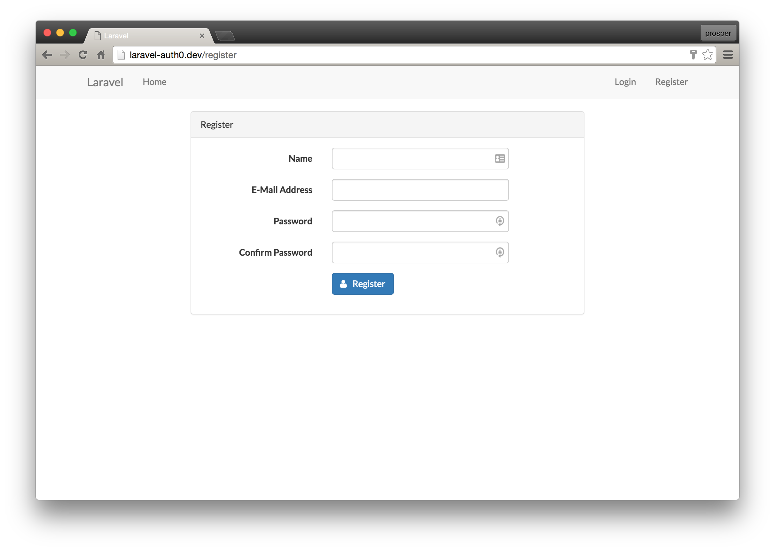775x551 pixels.
Task: Click the Laravel brand link
Action: point(105,82)
